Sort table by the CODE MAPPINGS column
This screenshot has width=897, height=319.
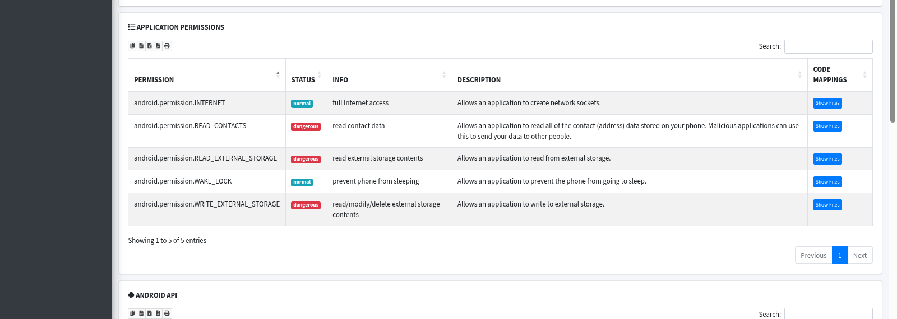pos(840,75)
